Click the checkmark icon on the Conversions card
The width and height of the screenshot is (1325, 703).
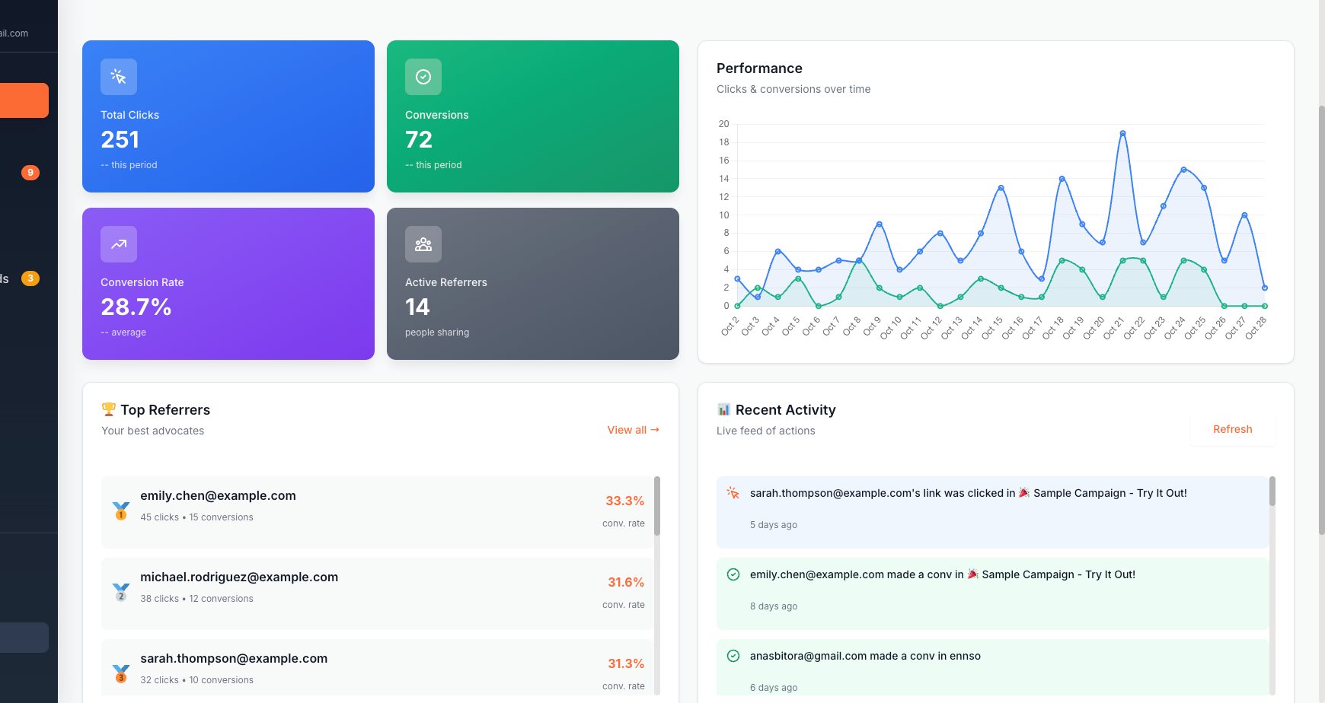423,77
